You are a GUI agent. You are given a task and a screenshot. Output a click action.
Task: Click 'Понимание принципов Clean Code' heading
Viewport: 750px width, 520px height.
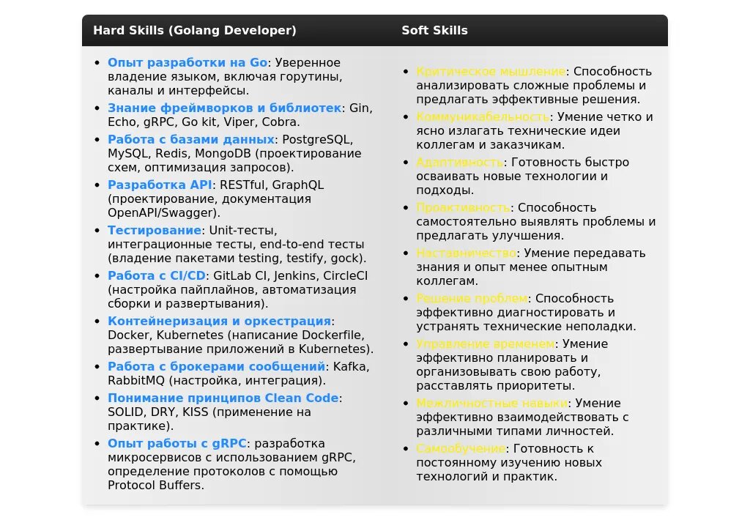(x=223, y=398)
